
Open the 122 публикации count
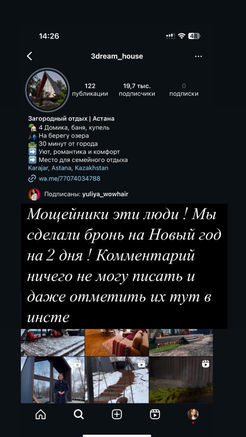(90, 90)
